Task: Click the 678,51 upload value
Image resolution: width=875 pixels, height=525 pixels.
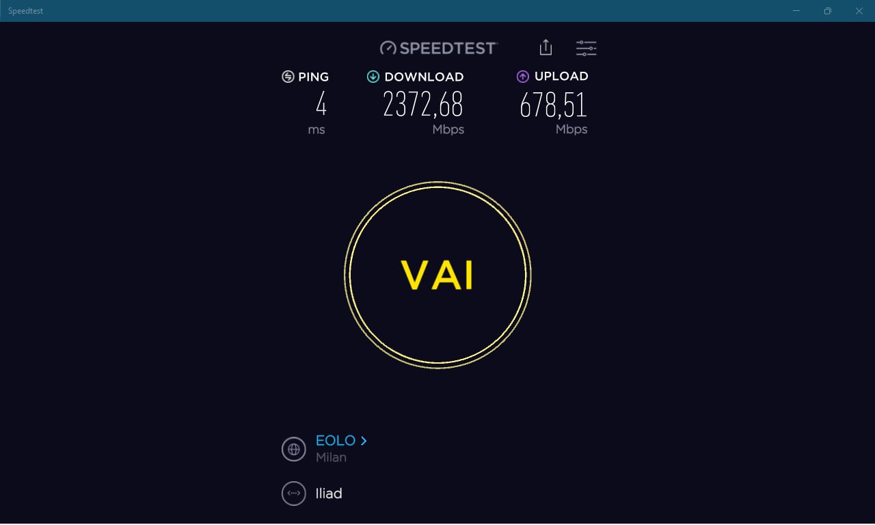Action: 553,105
